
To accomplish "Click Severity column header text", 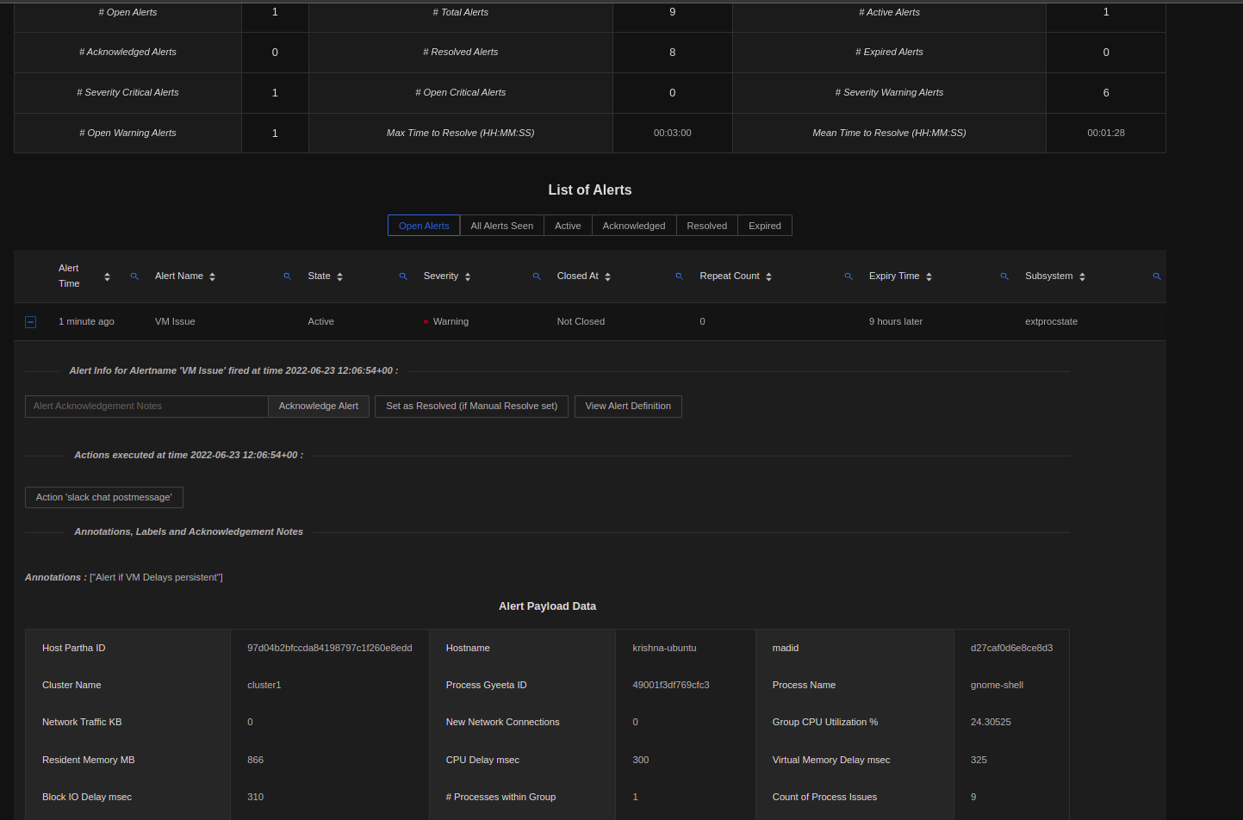I will (x=441, y=276).
